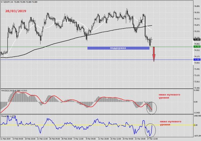Select the green horizontal support line
201x141 pixels.
coord(47,46)
